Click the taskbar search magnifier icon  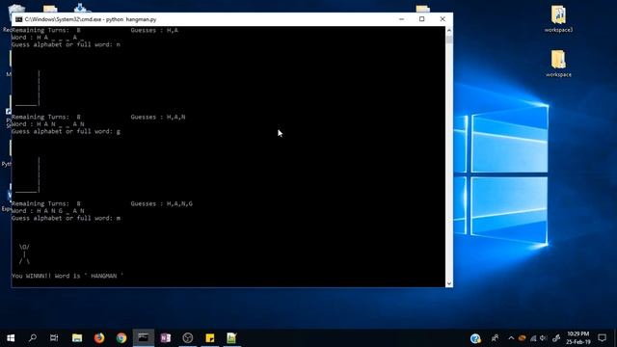click(x=33, y=338)
